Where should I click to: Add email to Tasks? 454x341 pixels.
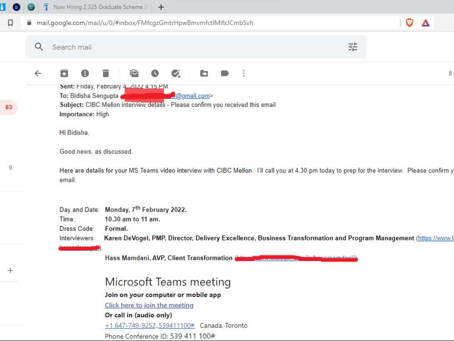coord(176,73)
